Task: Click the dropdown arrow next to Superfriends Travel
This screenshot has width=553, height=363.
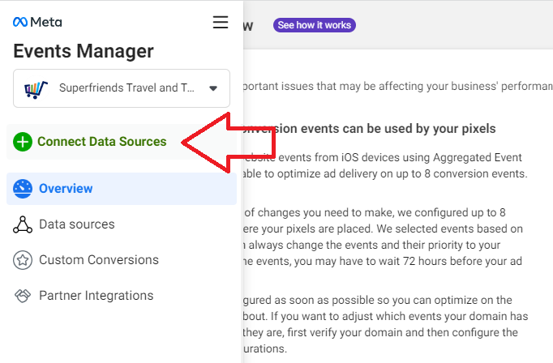Action: point(213,88)
